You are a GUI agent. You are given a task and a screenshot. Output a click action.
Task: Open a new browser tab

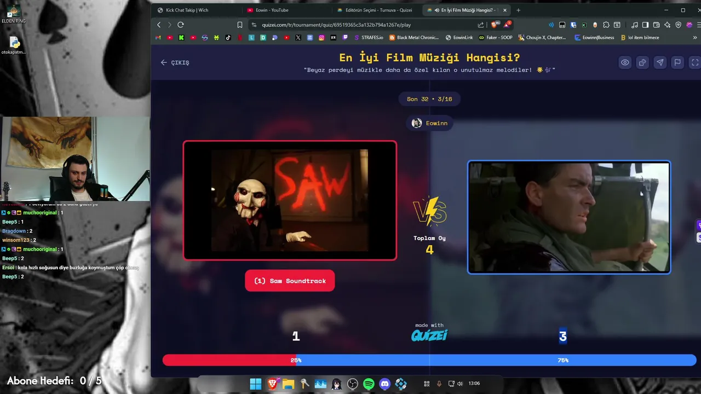(x=519, y=10)
